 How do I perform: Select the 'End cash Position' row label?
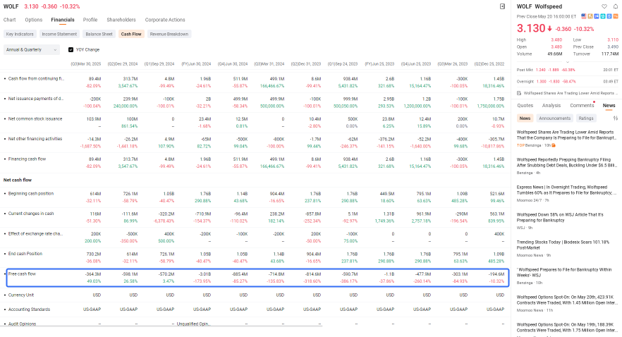point(25,254)
